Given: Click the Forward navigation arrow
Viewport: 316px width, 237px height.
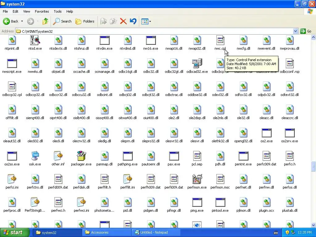Looking at the screenshot, I should (x=31, y=21).
